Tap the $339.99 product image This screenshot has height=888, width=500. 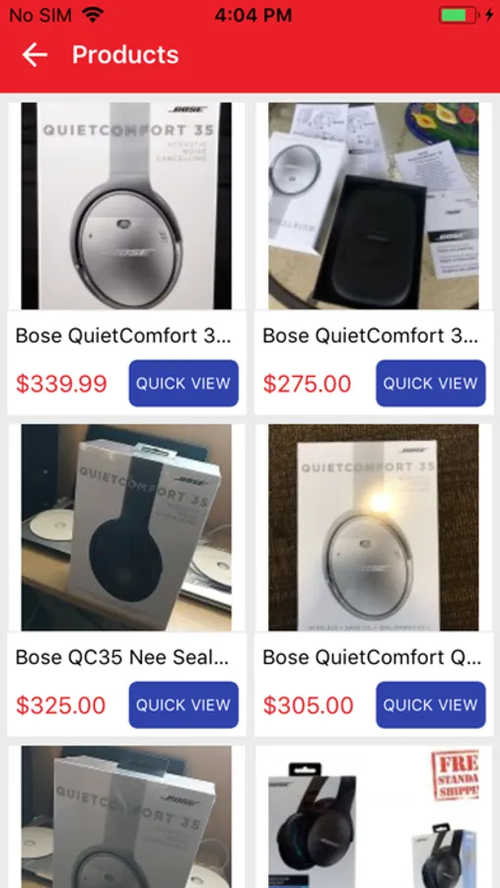[x=127, y=205]
